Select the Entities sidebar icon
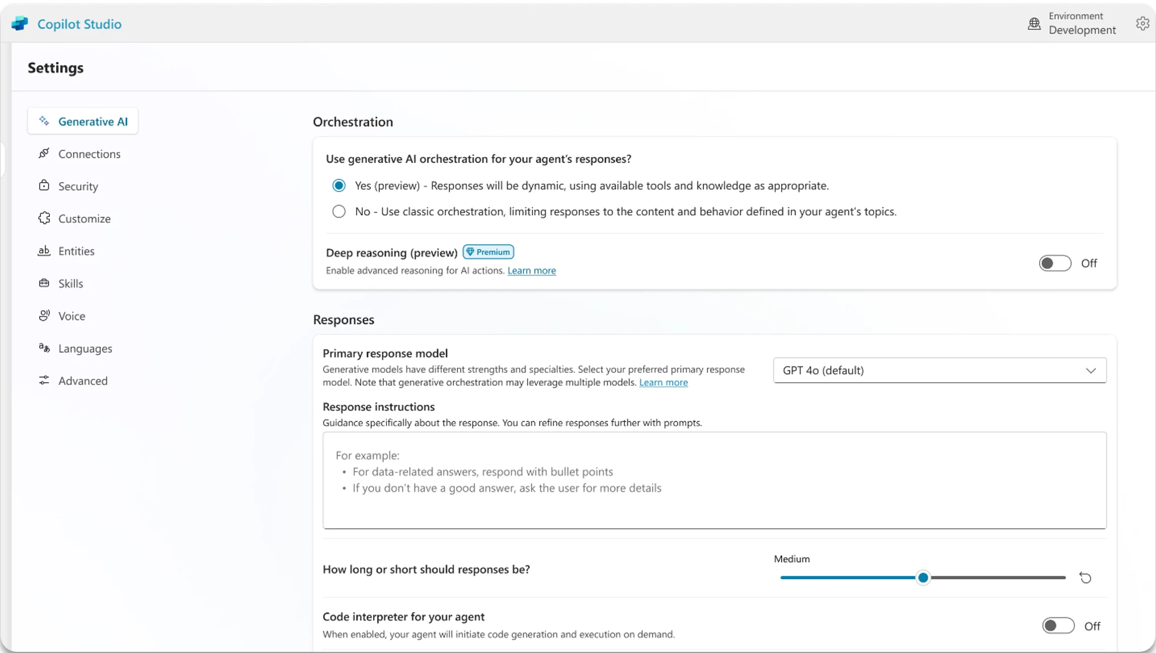This screenshot has width=1156, height=653. (44, 251)
